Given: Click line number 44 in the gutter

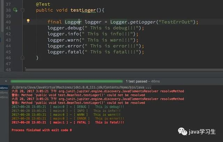Looking at the screenshot, I should point(8,46).
